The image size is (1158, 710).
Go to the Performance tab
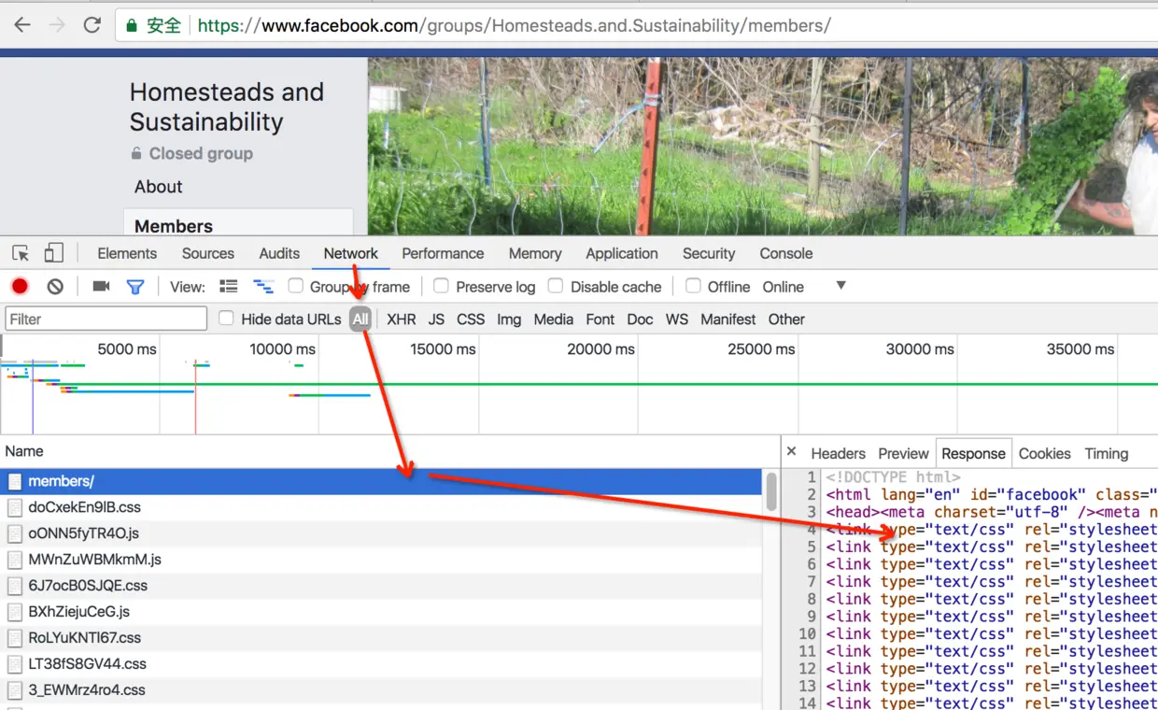[x=443, y=253]
